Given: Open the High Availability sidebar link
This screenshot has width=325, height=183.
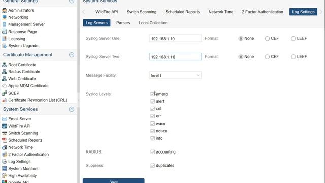Looking at the screenshot, I should 22,176.
